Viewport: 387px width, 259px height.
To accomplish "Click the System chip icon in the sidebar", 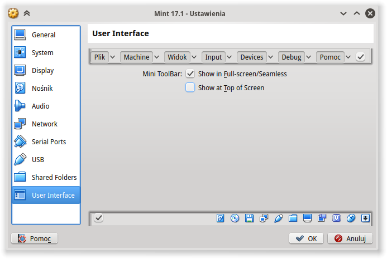I will click(20, 52).
